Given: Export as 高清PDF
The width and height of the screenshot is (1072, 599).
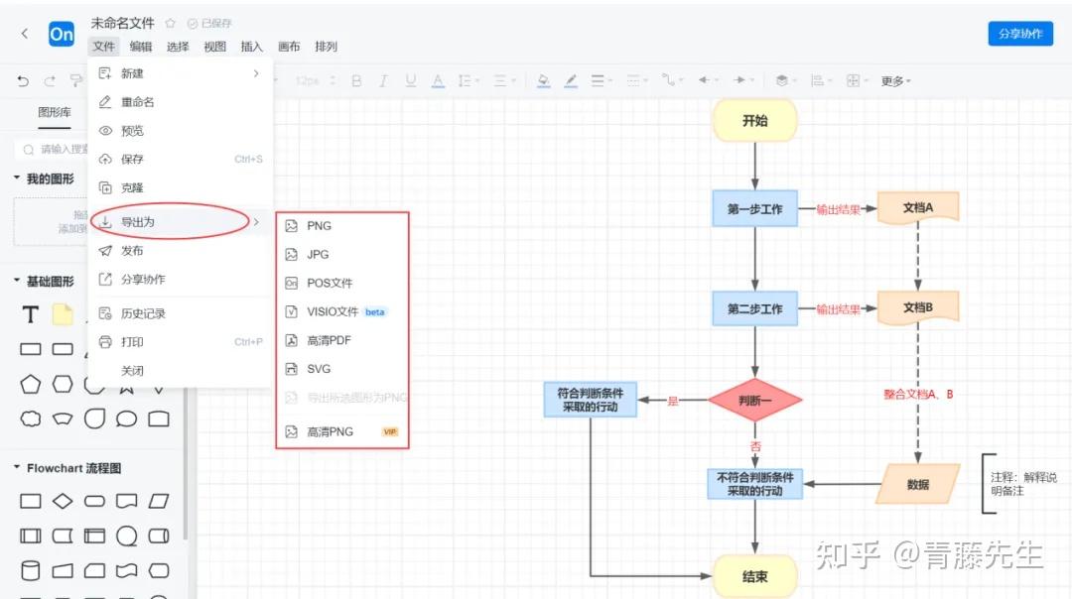Looking at the screenshot, I should click(x=342, y=341).
